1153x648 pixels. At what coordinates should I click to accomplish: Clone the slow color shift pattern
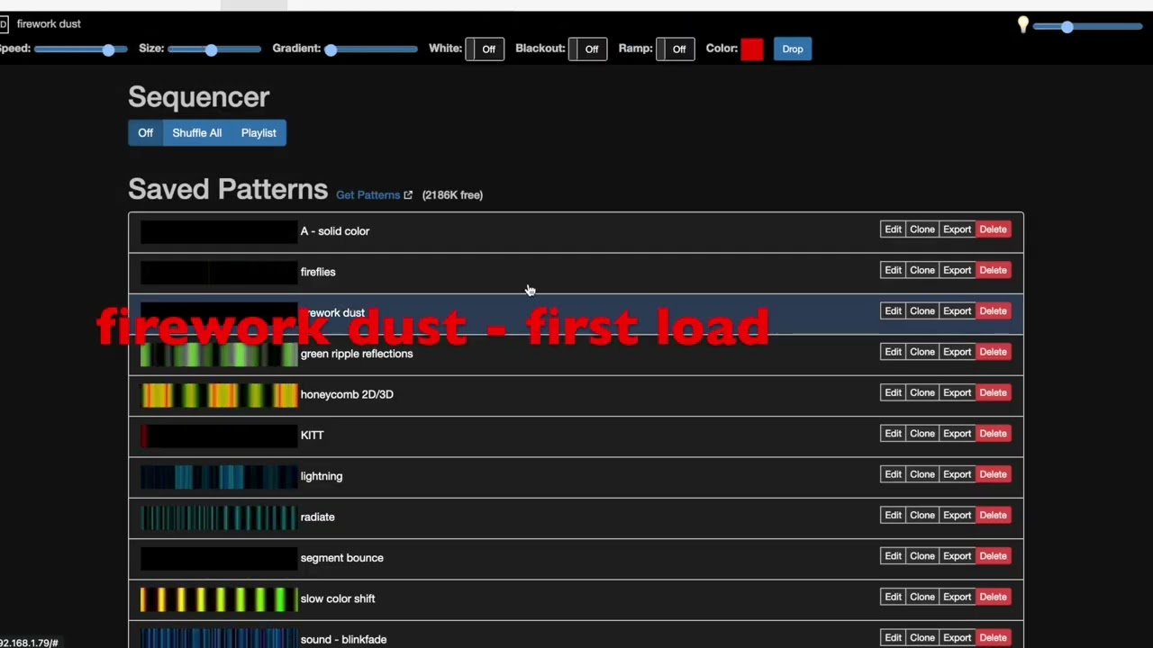pyautogui.click(x=922, y=597)
